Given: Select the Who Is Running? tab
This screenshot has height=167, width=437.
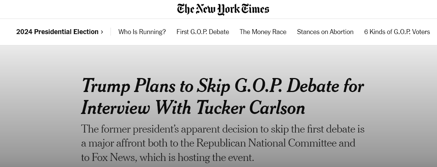Looking at the screenshot, I should [142, 32].
